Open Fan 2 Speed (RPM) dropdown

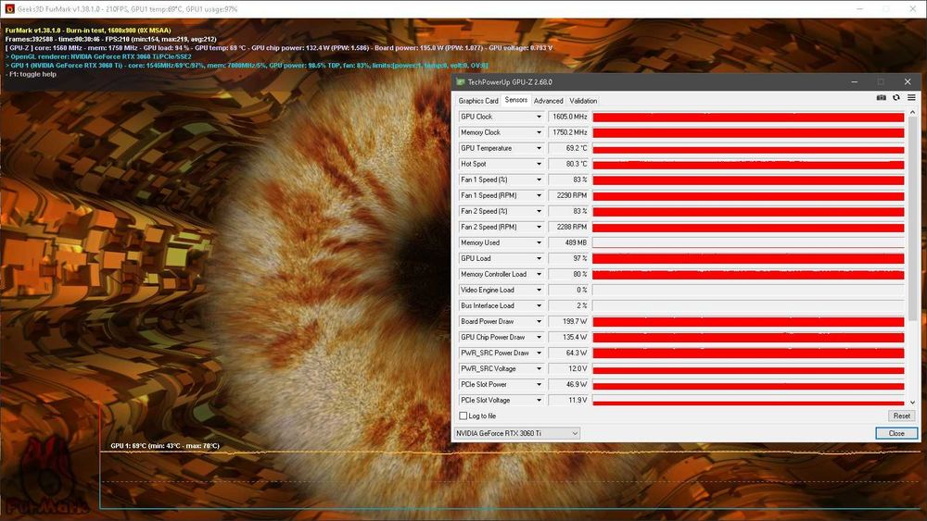(x=539, y=227)
